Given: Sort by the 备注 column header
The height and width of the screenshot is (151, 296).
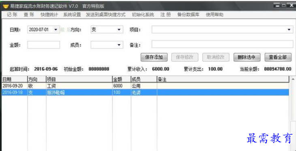Looking at the screenshot, I should click(x=223, y=79).
